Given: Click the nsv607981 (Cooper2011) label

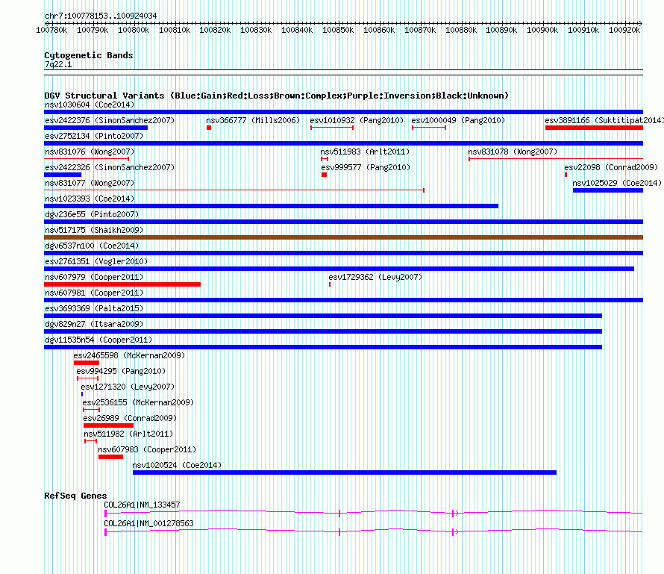Looking at the screenshot, I should 94,293.
